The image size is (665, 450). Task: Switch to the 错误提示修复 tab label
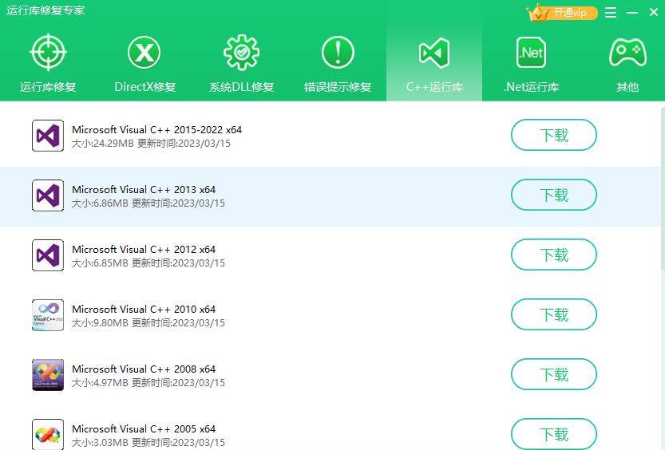pos(338,87)
